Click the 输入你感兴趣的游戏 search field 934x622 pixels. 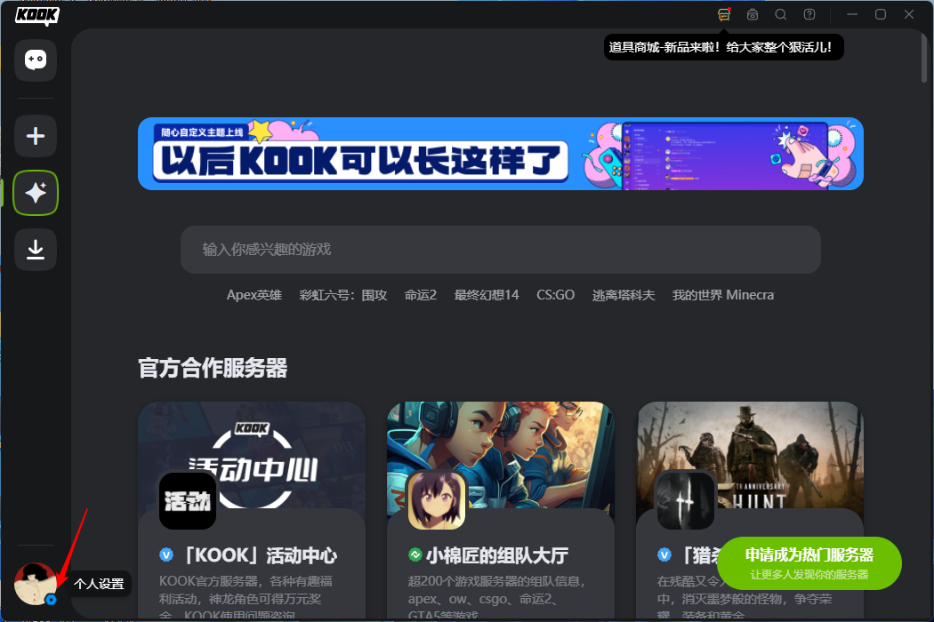click(x=500, y=250)
